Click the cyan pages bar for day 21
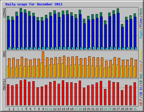This screenshot has width=144, height=112. [94, 48]
